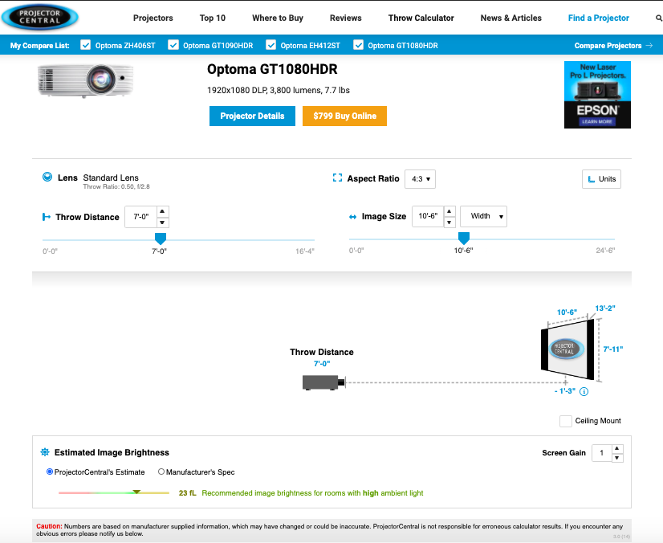The image size is (663, 543).
Task: Decrease Screen Gain with down arrow
Action: click(x=617, y=458)
